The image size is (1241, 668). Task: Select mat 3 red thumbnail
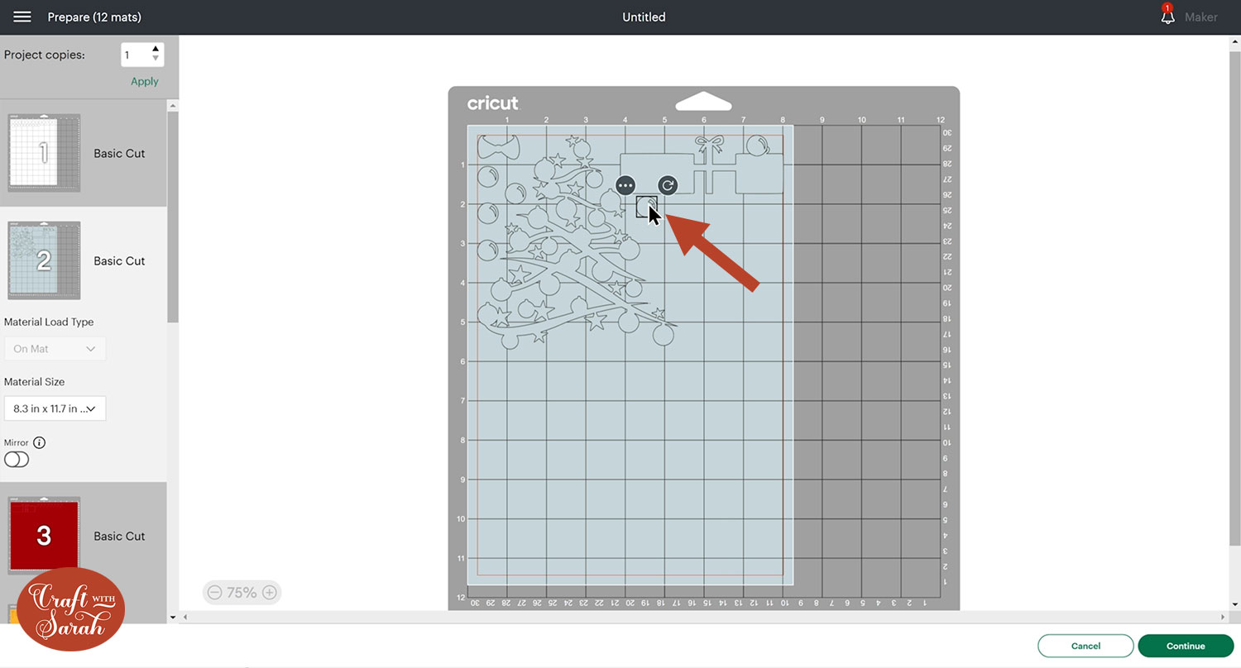[44, 536]
